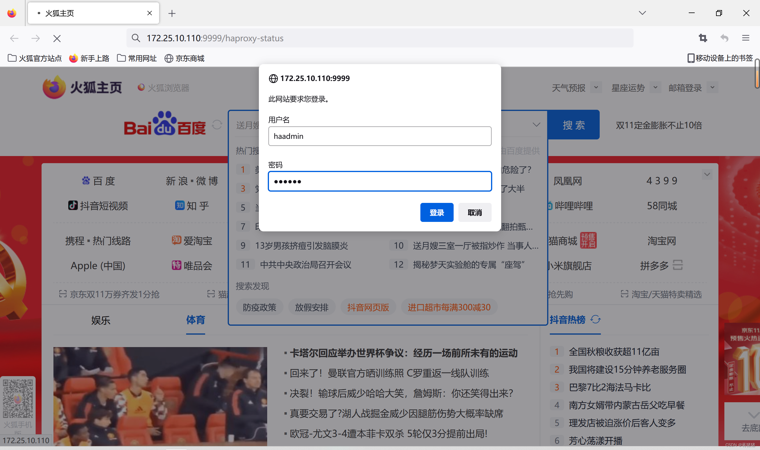Open 京东商城 bookmark
The height and width of the screenshot is (450, 760).
coord(184,58)
